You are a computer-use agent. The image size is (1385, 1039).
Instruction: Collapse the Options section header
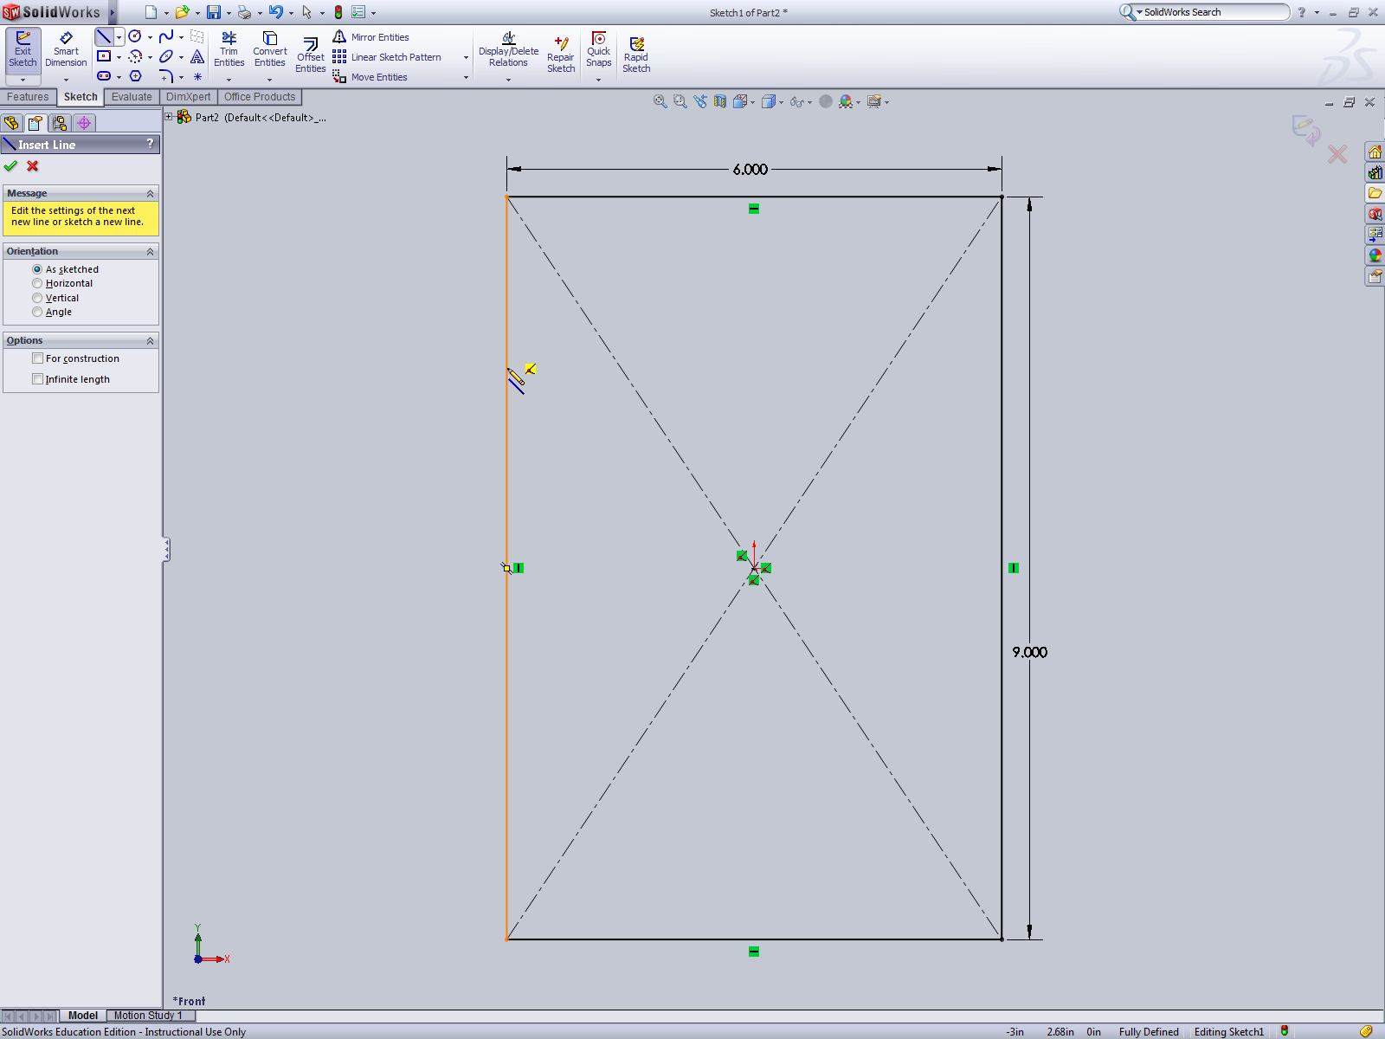pos(151,340)
